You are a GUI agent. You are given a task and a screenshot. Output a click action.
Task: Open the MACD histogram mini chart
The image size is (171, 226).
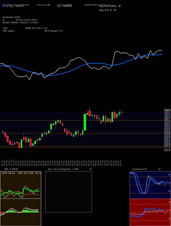[x=21, y=212]
